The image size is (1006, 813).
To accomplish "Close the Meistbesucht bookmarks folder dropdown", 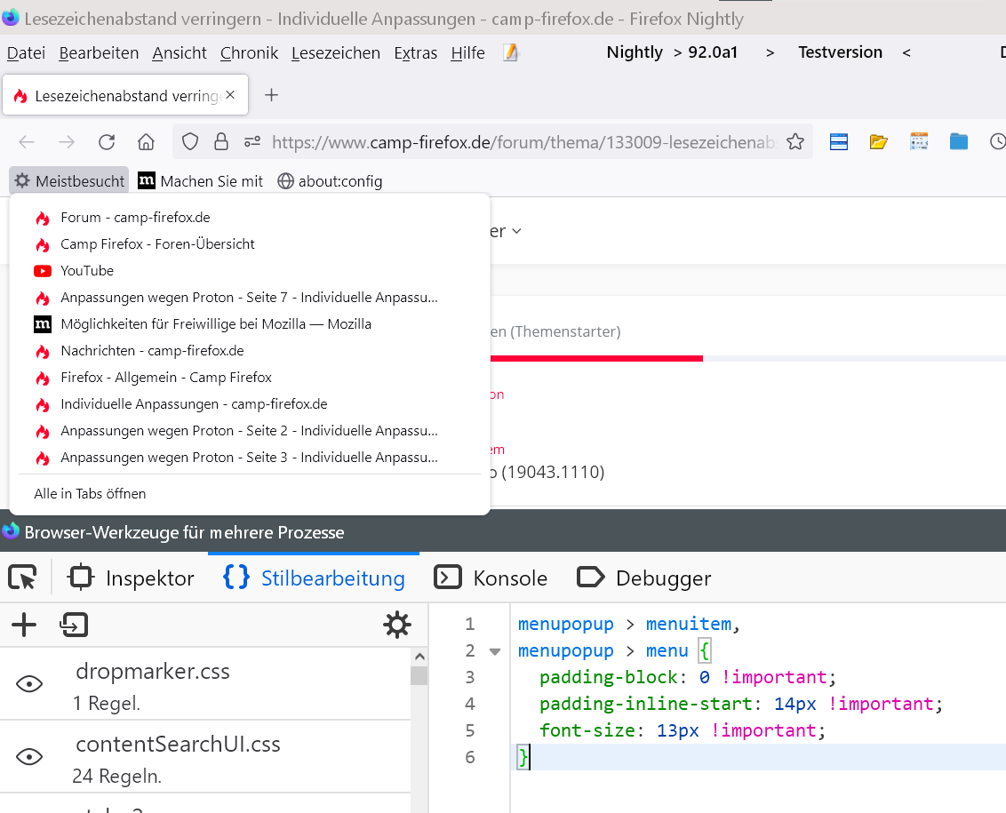I will coord(70,181).
